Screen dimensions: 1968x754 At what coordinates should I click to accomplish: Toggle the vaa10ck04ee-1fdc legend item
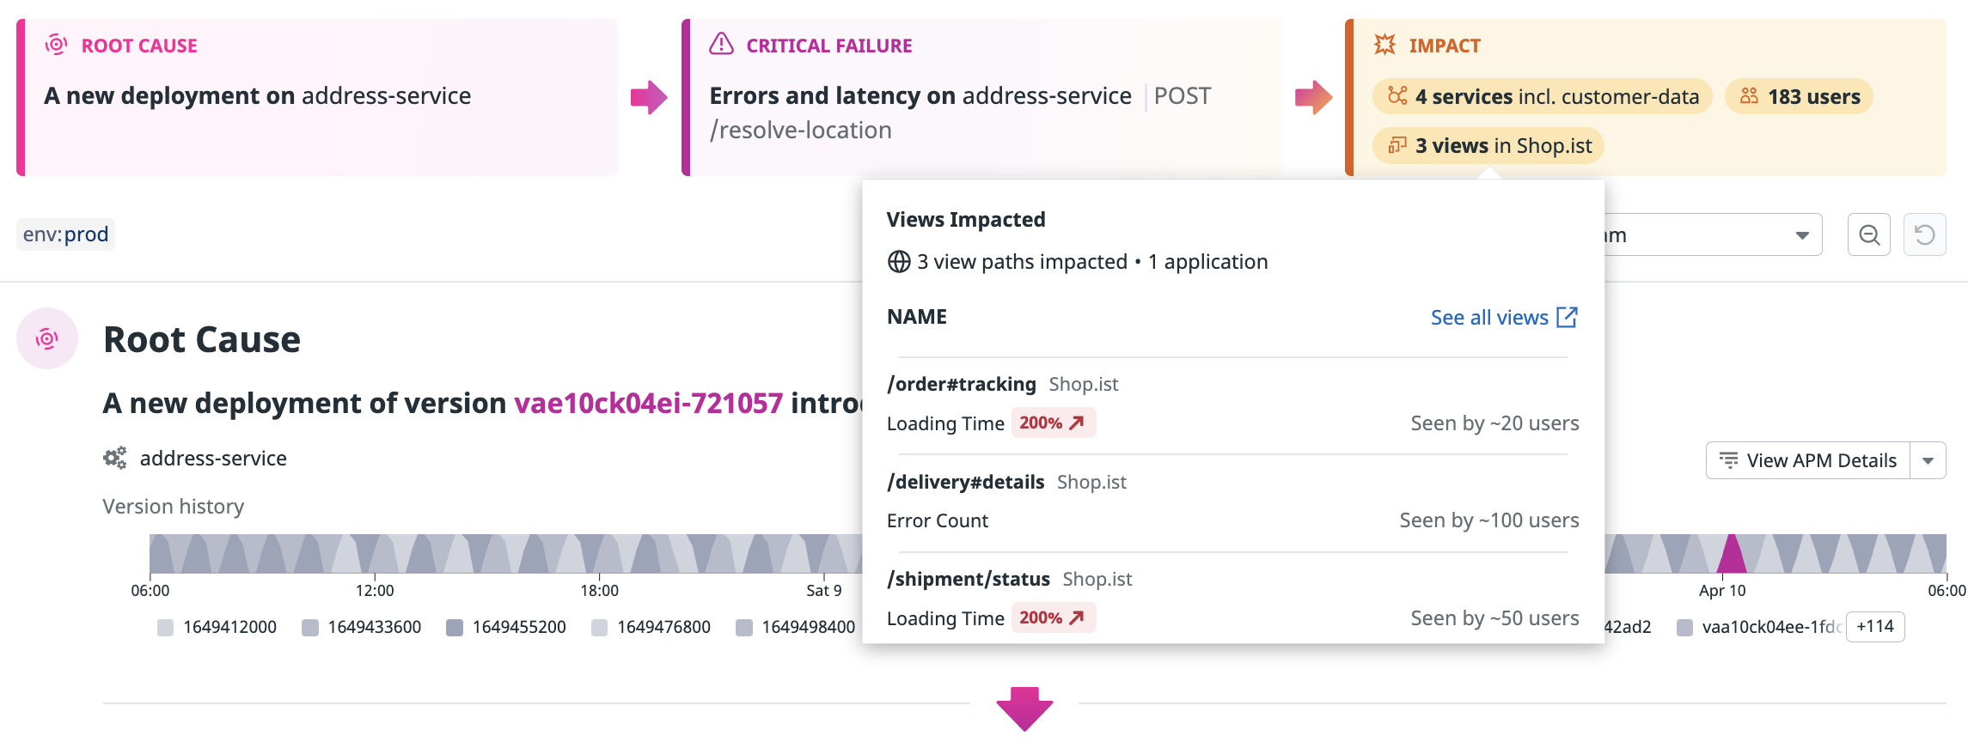[x=1758, y=627]
